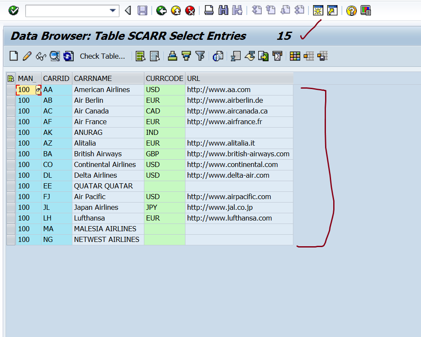Click the Deselect All rows icon
Image resolution: width=421 pixels, height=337 pixels.
coord(155,57)
